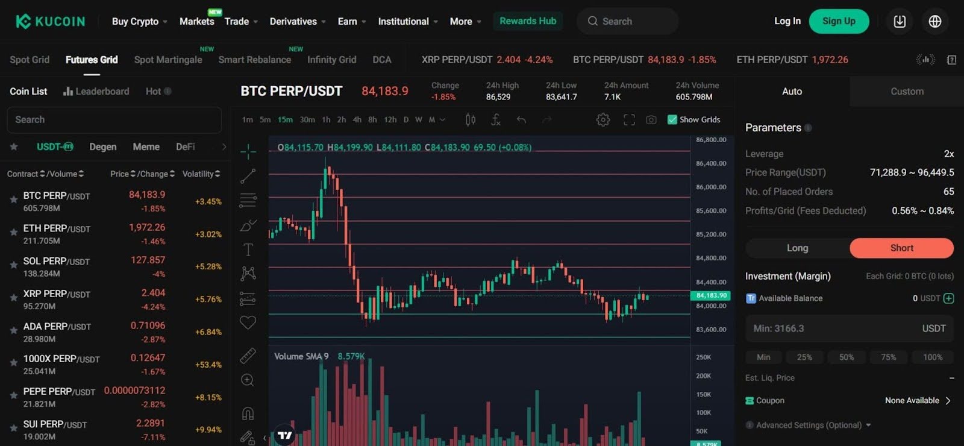Viewport: 964px width, 446px height.
Task: Click the Sign Up button
Action: click(839, 21)
